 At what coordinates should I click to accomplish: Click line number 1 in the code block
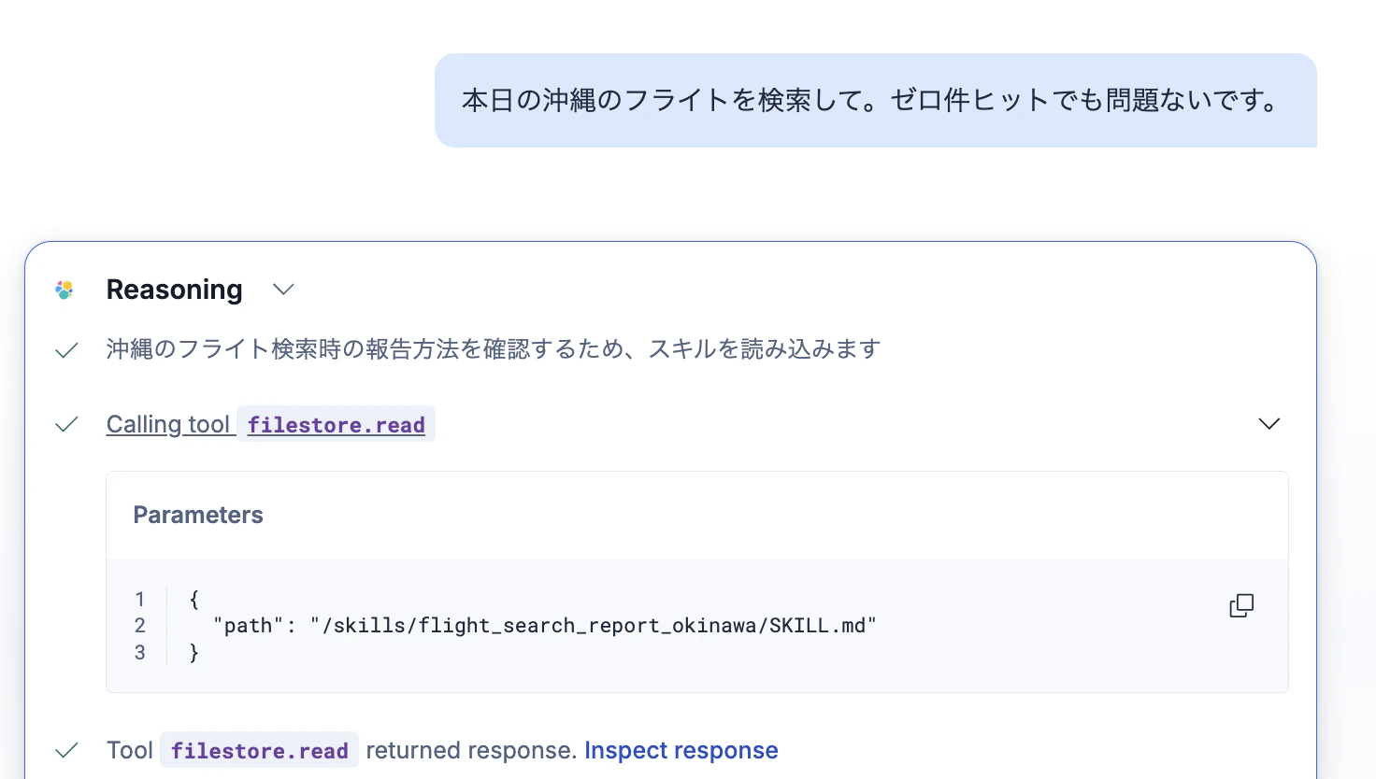pyautogui.click(x=140, y=599)
